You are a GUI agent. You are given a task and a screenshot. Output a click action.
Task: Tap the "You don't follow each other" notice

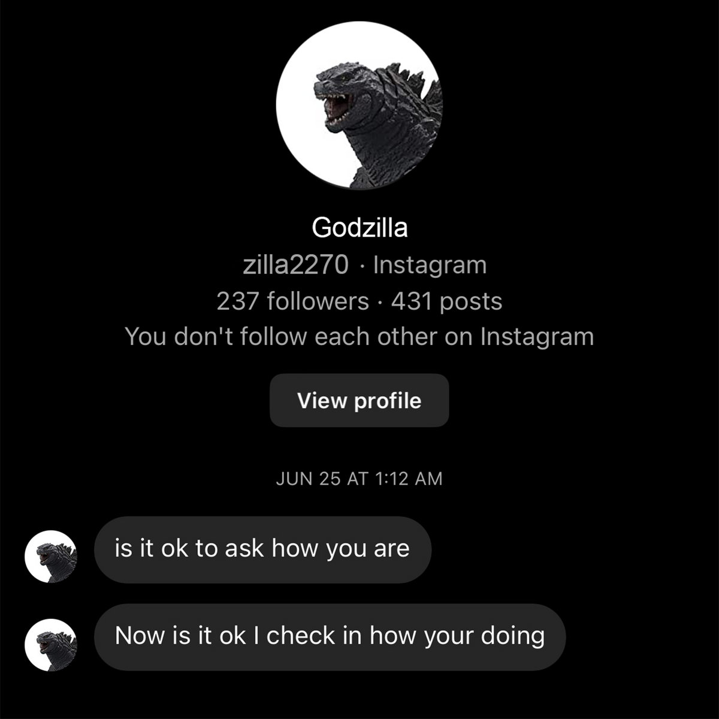point(359,337)
